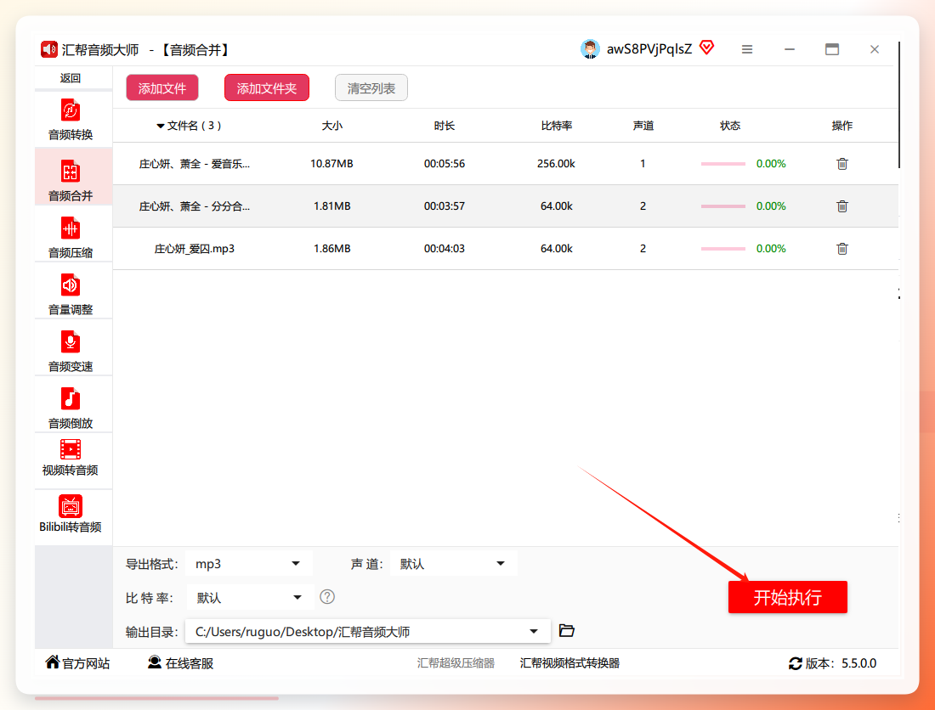
Task: Select the 庄心妍、萧全 - 爱音乐 file row
Action: pyautogui.click(x=506, y=164)
